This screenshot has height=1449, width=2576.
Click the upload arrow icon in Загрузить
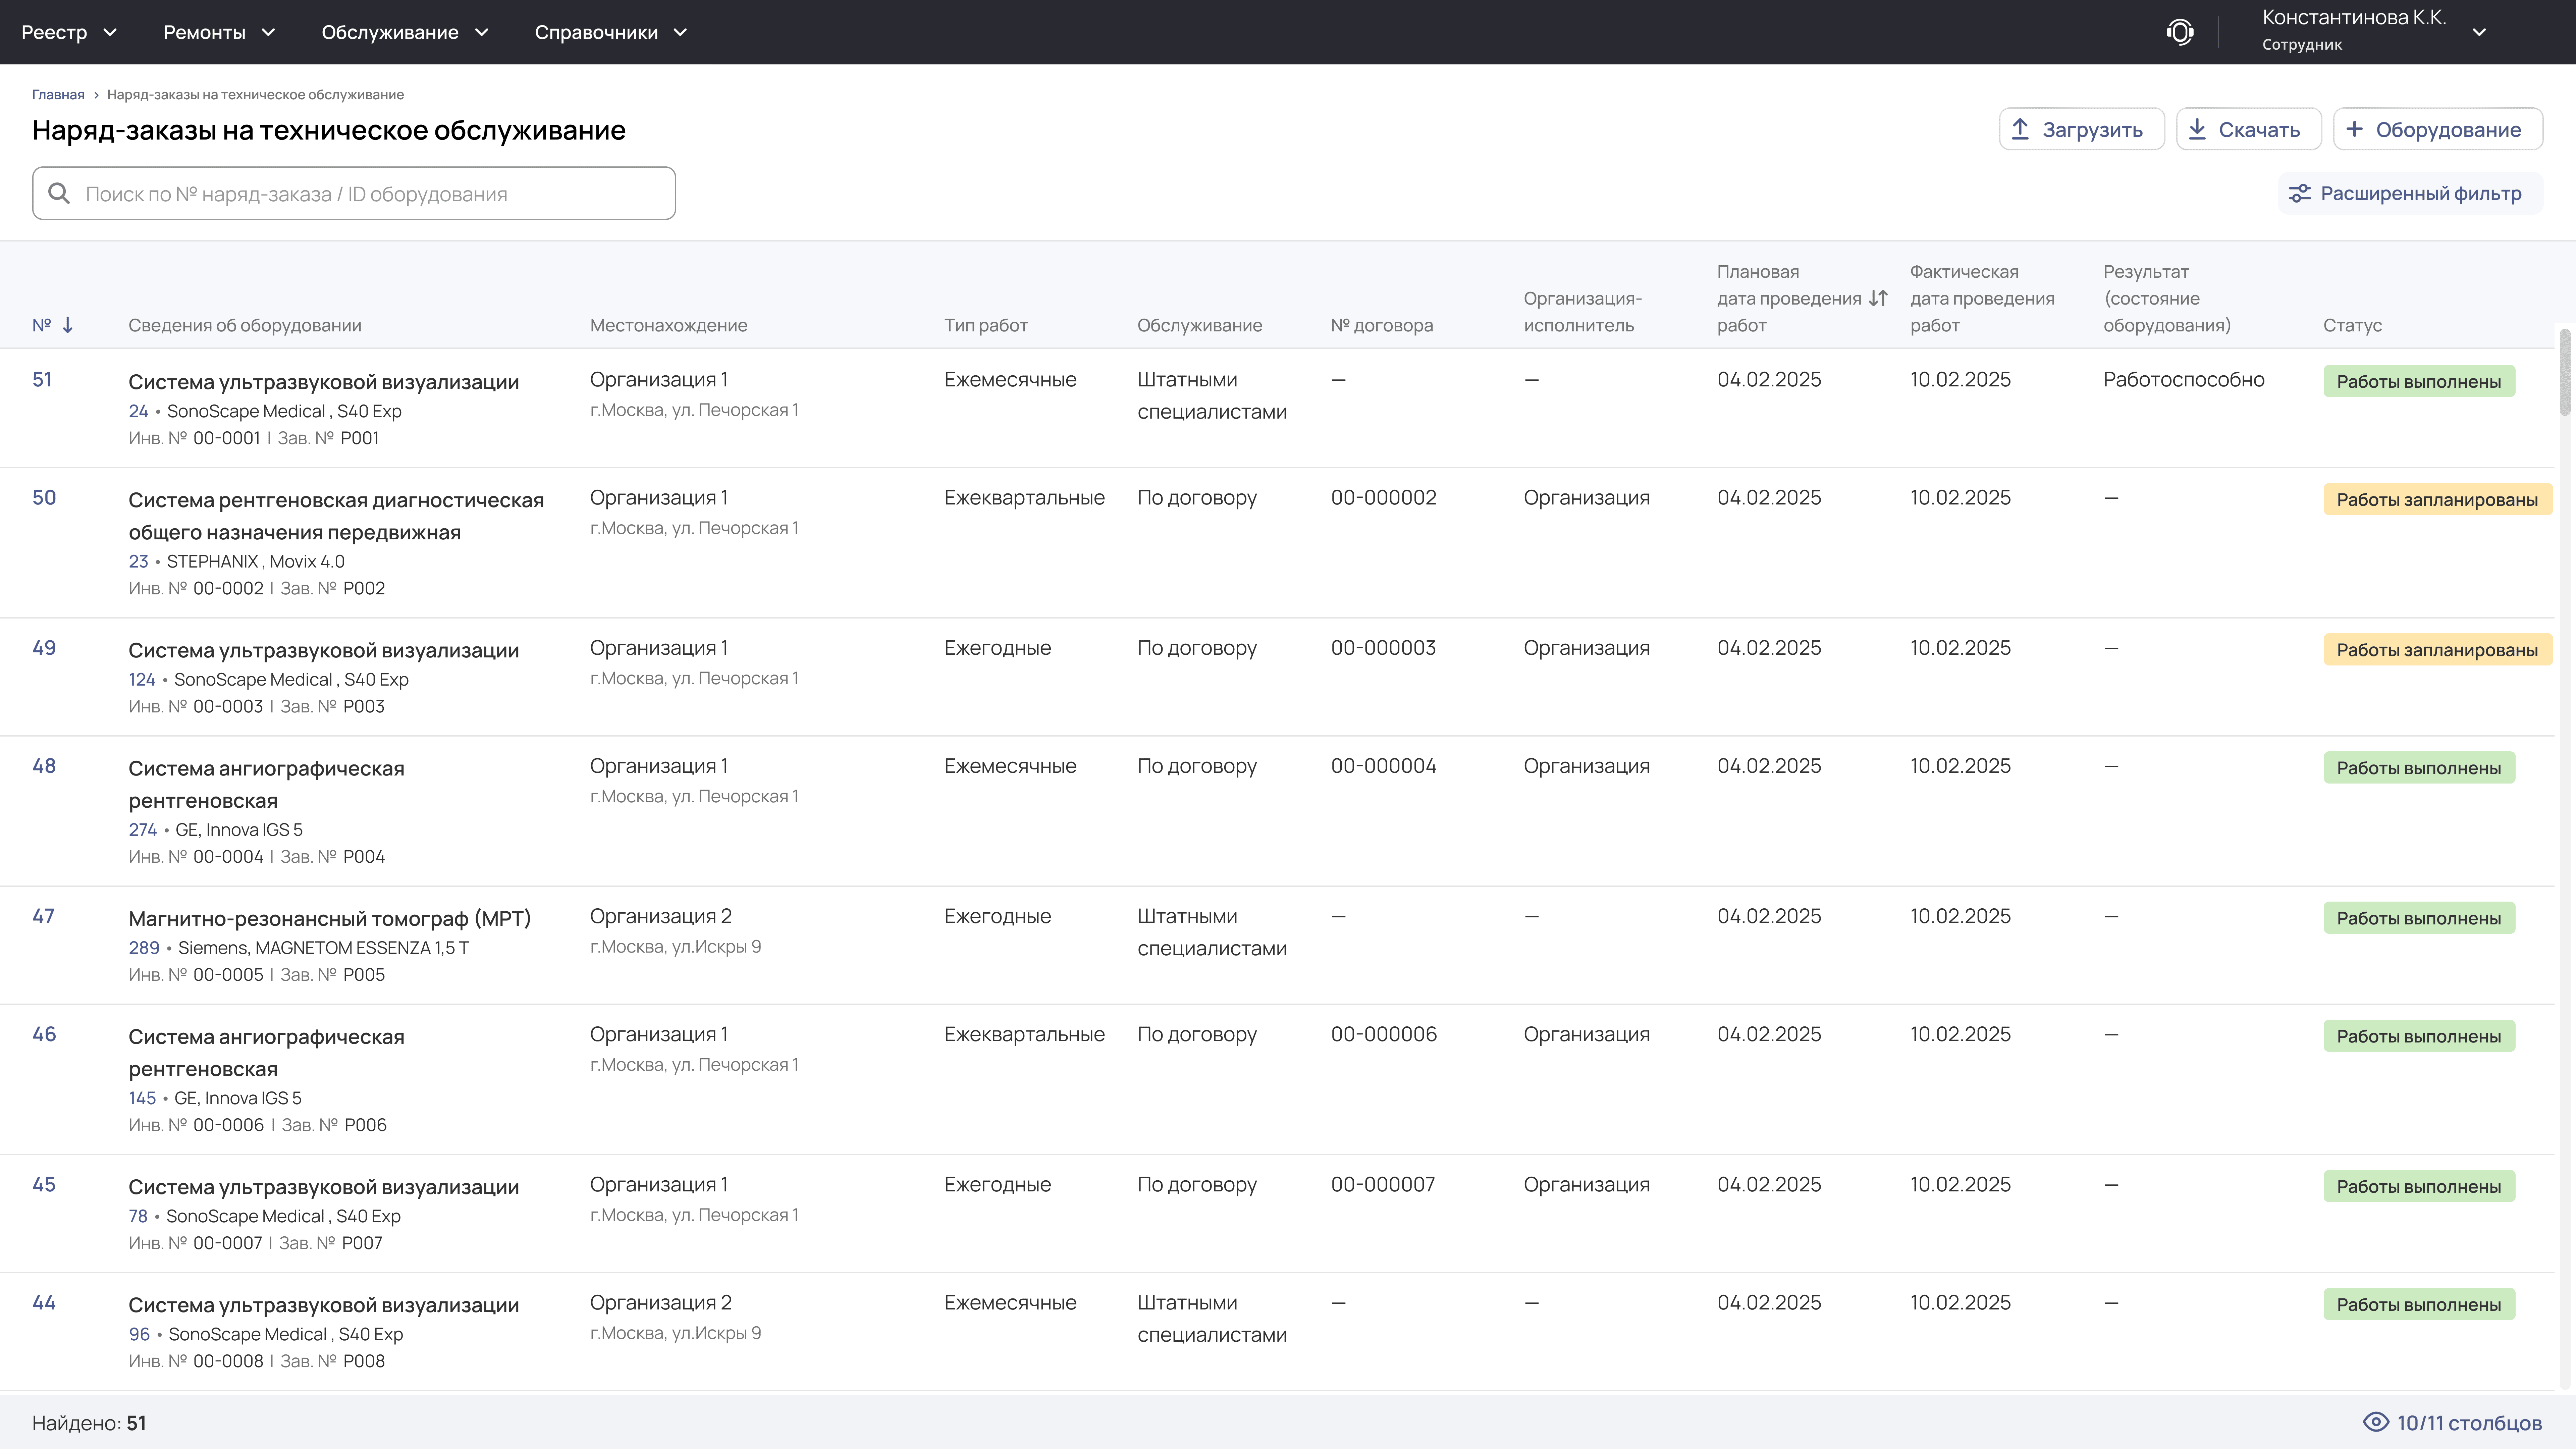click(x=2020, y=129)
